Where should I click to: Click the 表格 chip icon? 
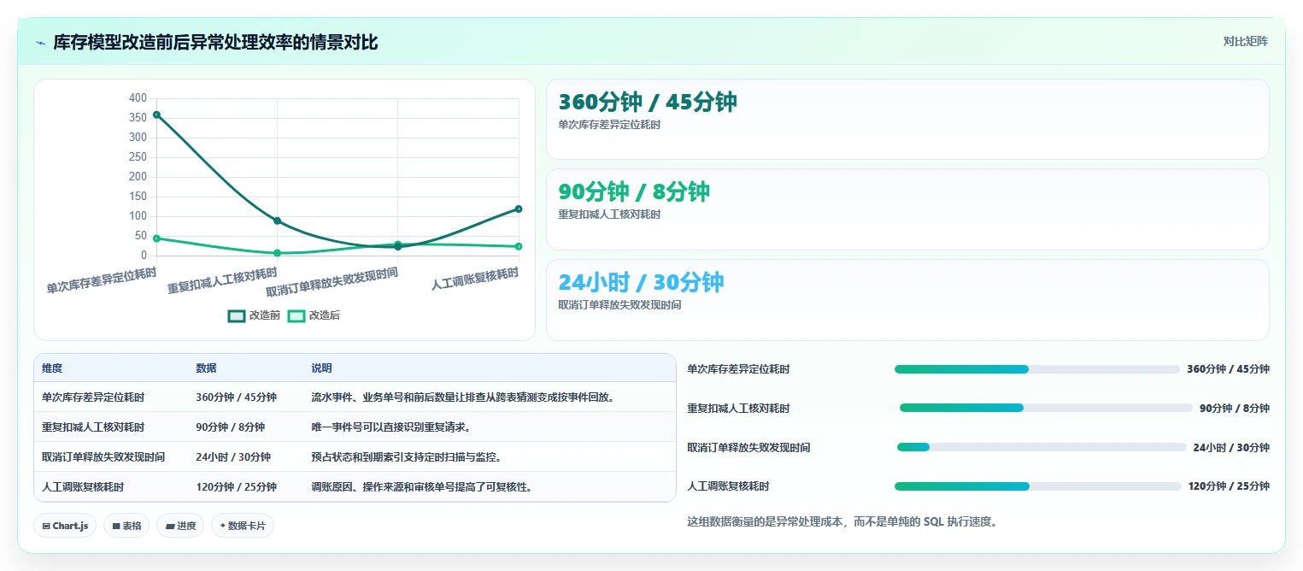click(x=116, y=526)
